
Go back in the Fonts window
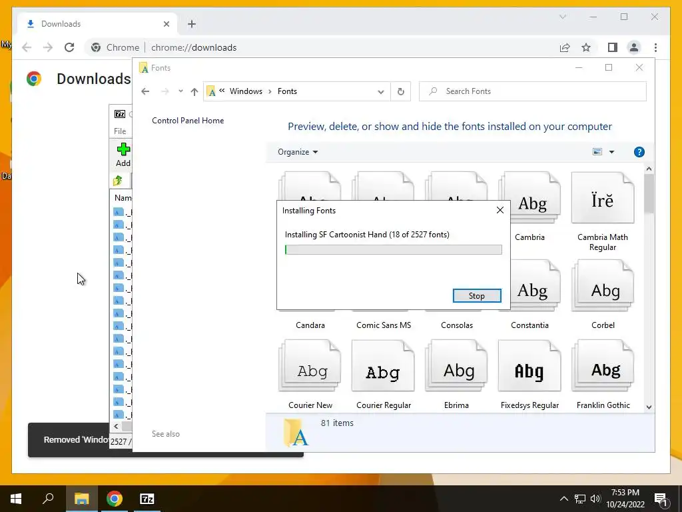[145, 91]
